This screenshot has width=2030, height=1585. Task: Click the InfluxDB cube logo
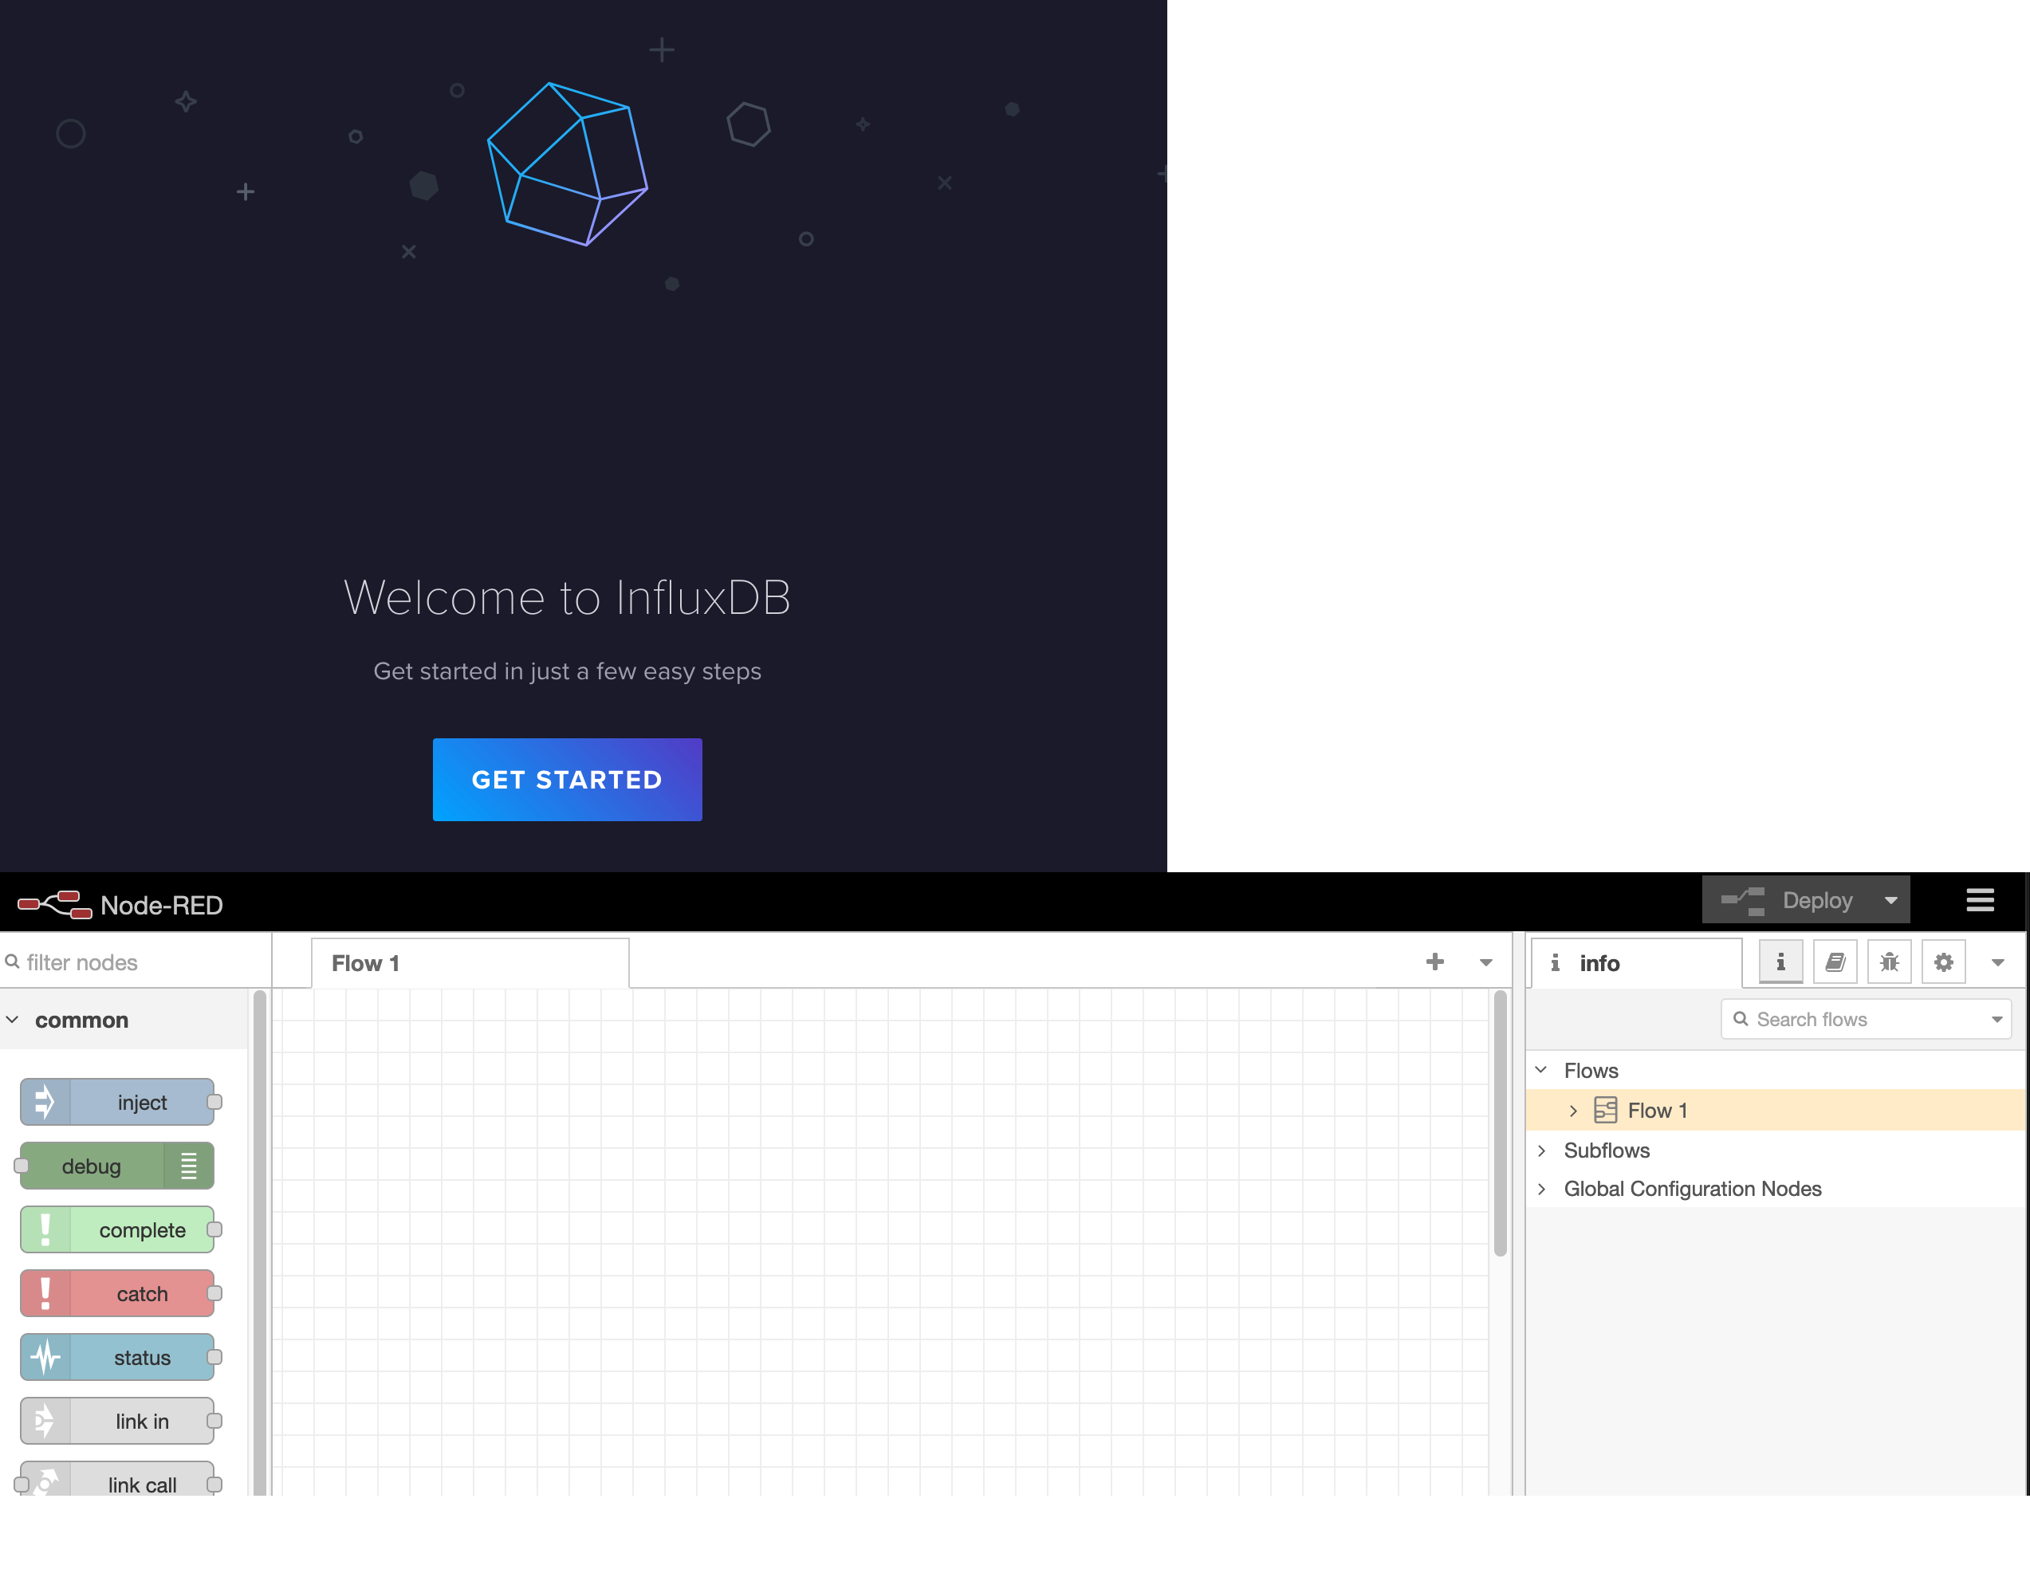567,164
